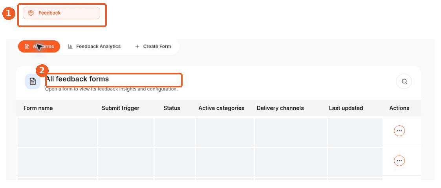This screenshot has width=441, height=188.
Task: Click the Actions column header
Action: [399, 108]
